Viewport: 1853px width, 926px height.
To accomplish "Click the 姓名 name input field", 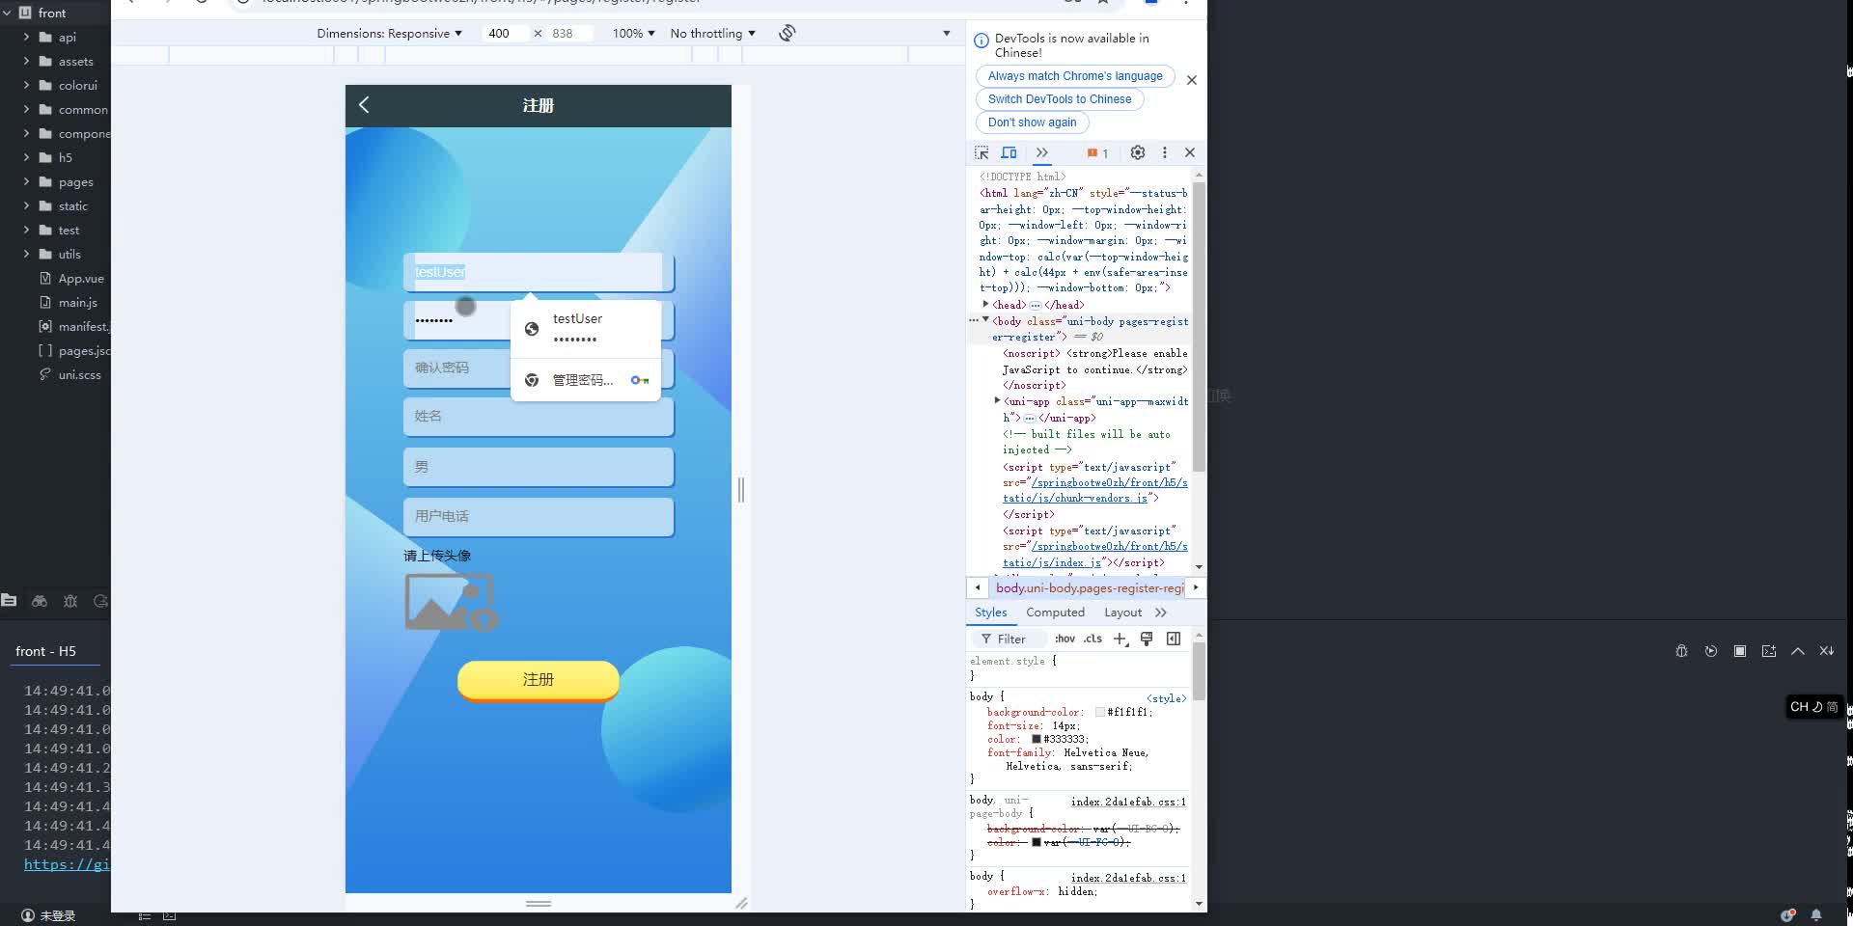I will (539, 417).
